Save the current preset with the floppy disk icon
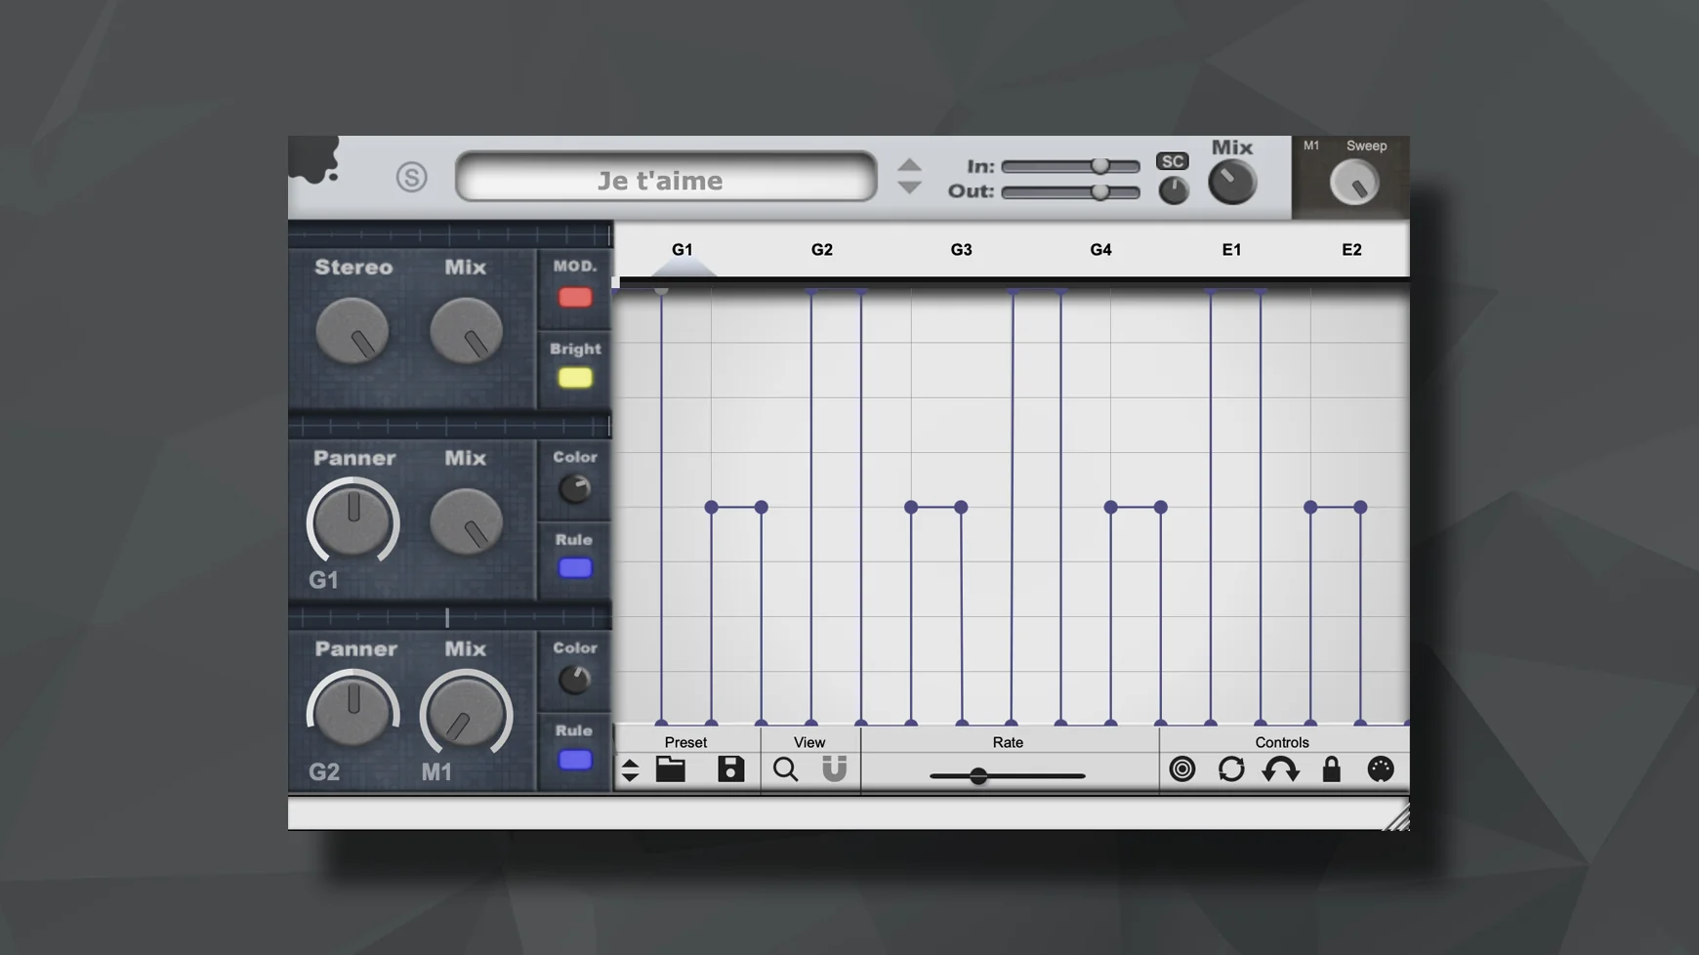Image resolution: width=1699 pixels, height=955 pixels. (730, 770)
